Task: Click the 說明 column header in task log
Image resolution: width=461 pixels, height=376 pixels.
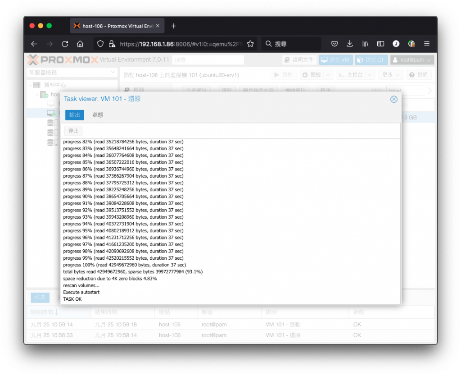Action: pyautogui.click(x=305, y=312)
